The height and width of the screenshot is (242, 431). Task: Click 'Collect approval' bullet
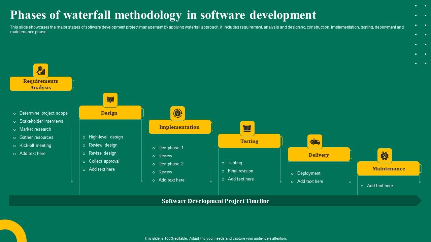(104, 161)
